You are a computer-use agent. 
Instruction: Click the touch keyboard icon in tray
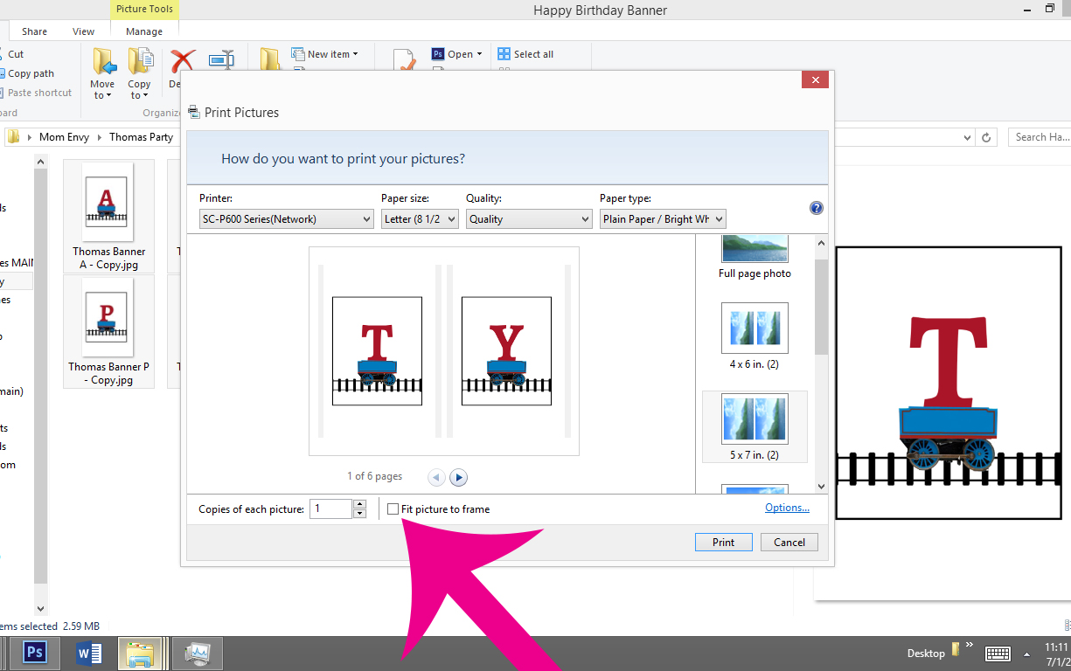tap(998, 654)
